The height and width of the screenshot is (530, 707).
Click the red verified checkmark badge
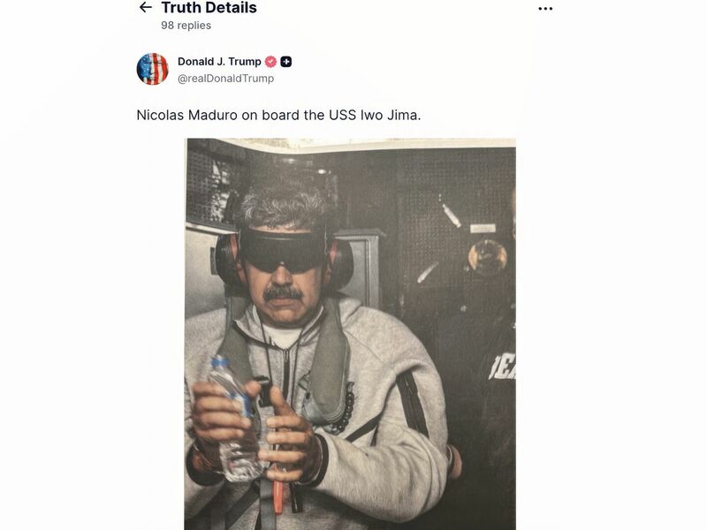(x=270, y=62)
